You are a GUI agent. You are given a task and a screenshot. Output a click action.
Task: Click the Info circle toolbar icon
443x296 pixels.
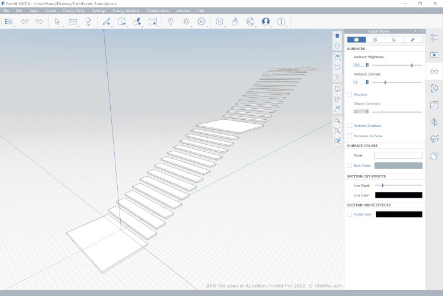coord(281,22)
